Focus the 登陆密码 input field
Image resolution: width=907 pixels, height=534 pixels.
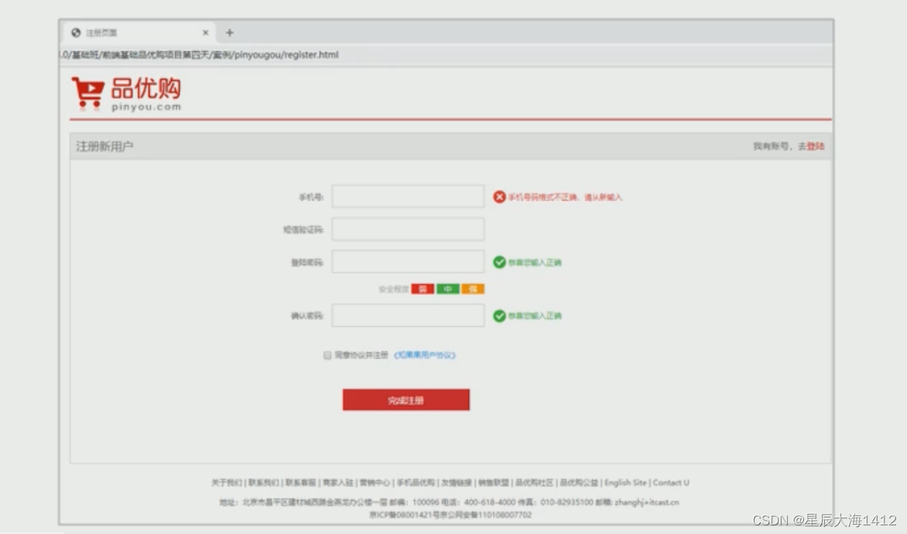click(408, 262)
